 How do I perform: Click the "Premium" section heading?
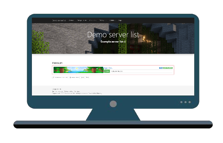point(57,63)
